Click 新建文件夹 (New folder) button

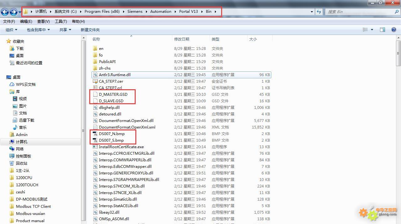pos(90,30)
